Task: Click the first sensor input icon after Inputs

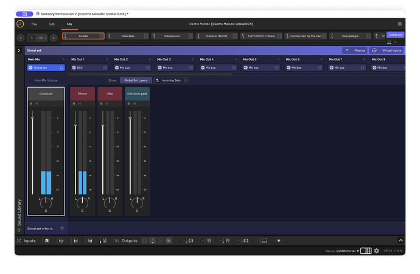Action: pyautogui.click(x=47, y=241)
